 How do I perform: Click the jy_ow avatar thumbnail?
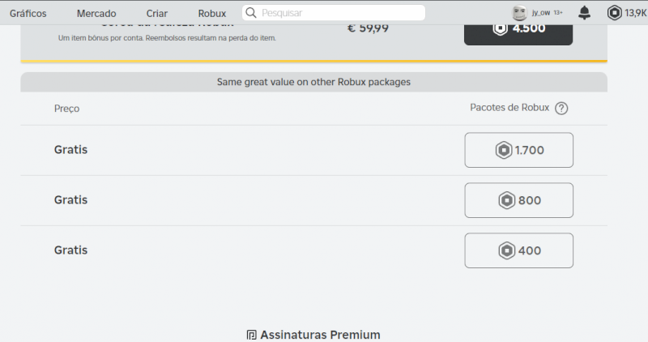(x=519, y=13)
